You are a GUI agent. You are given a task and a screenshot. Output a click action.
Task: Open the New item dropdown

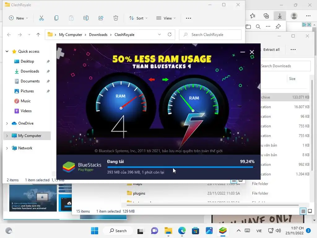click(x=18, y=18)
